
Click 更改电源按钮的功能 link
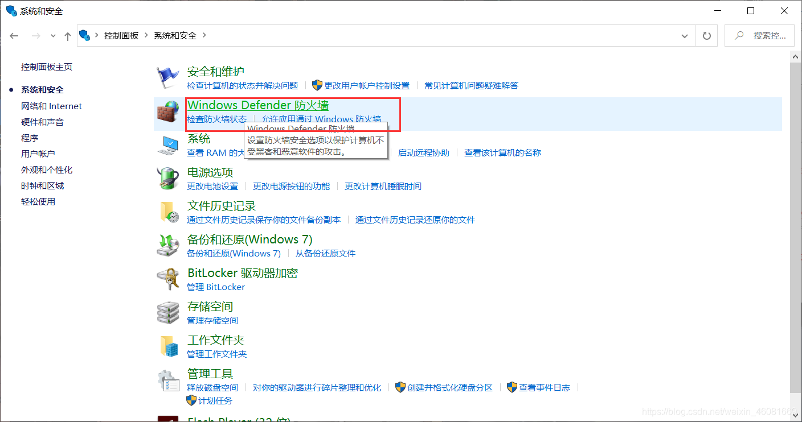[292, 186]
